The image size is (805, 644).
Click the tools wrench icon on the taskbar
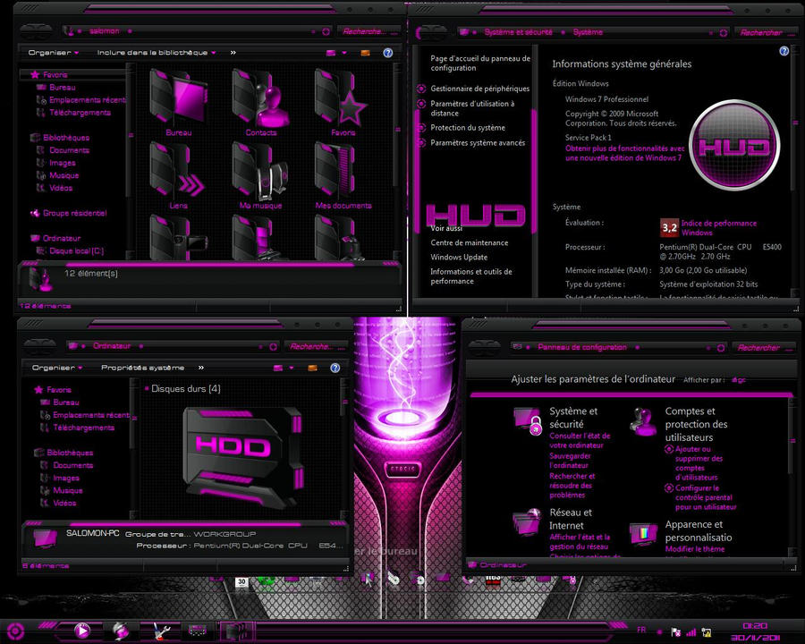pyautogui.click(x=160, y=631)
